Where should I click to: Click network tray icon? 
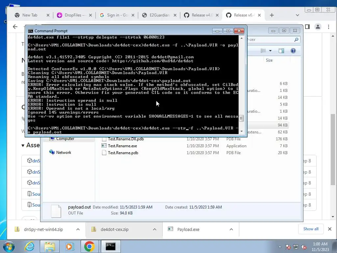point(296,247)
